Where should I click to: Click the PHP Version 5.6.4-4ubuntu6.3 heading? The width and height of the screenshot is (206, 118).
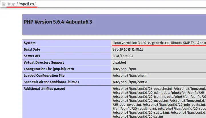click(58, 22)
